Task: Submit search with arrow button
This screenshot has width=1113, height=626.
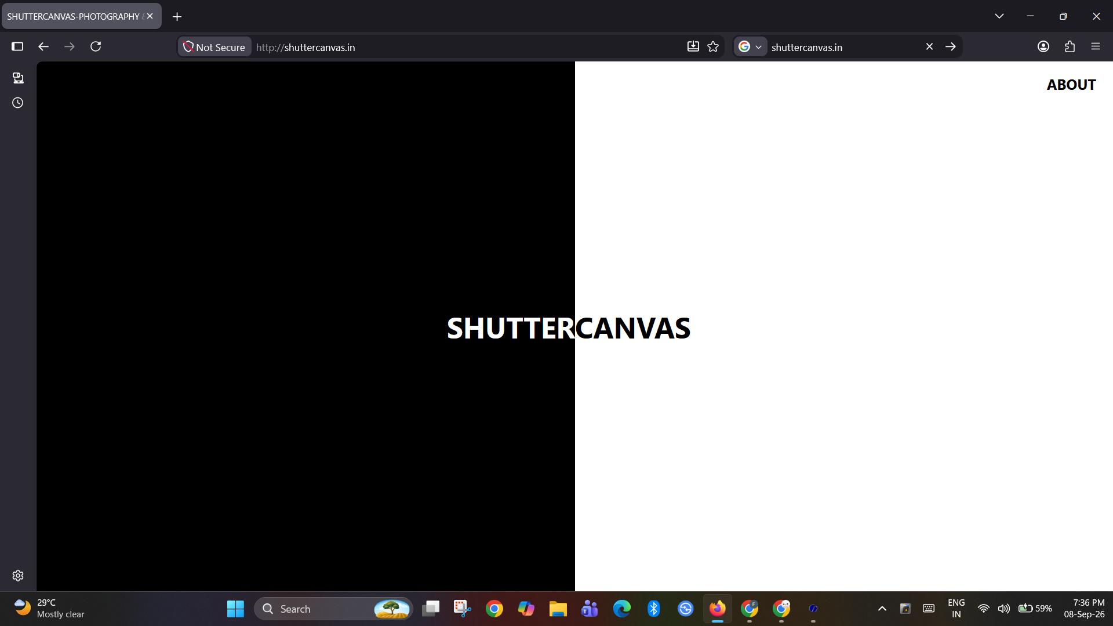Action: pos(951,46)
